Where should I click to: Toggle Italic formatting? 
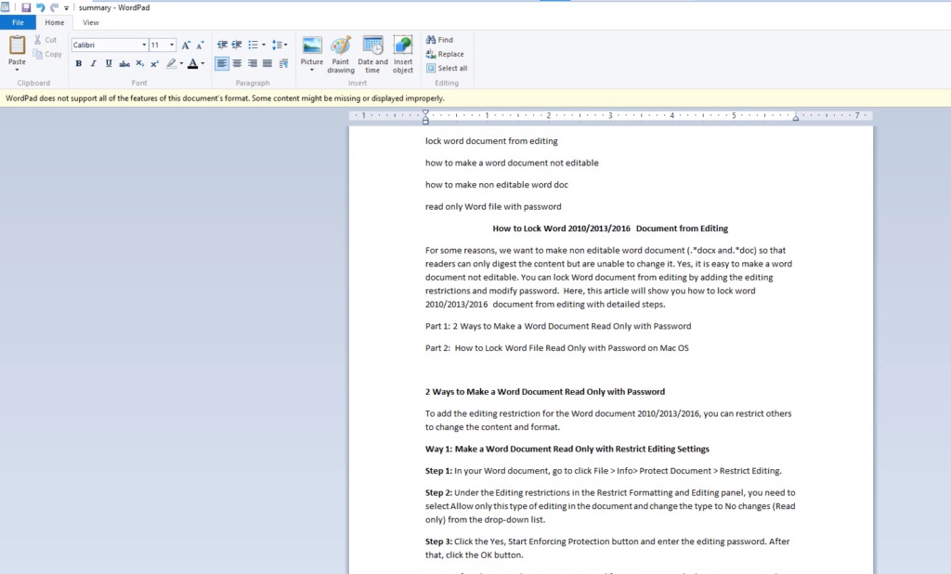coord(94,64)
